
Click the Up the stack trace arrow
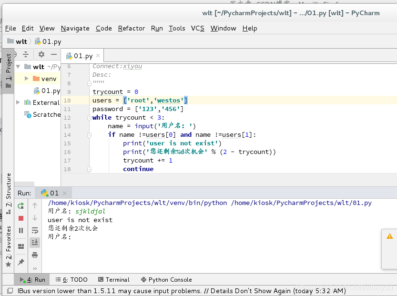[x=35, y=205]
